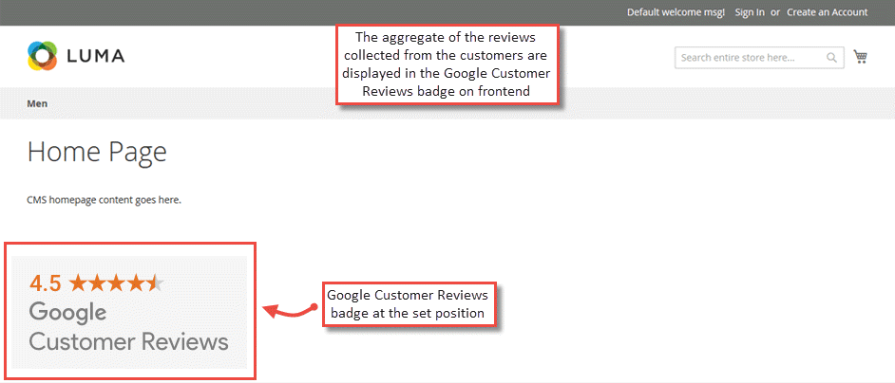Open the Create an Account link

point(827,12)
